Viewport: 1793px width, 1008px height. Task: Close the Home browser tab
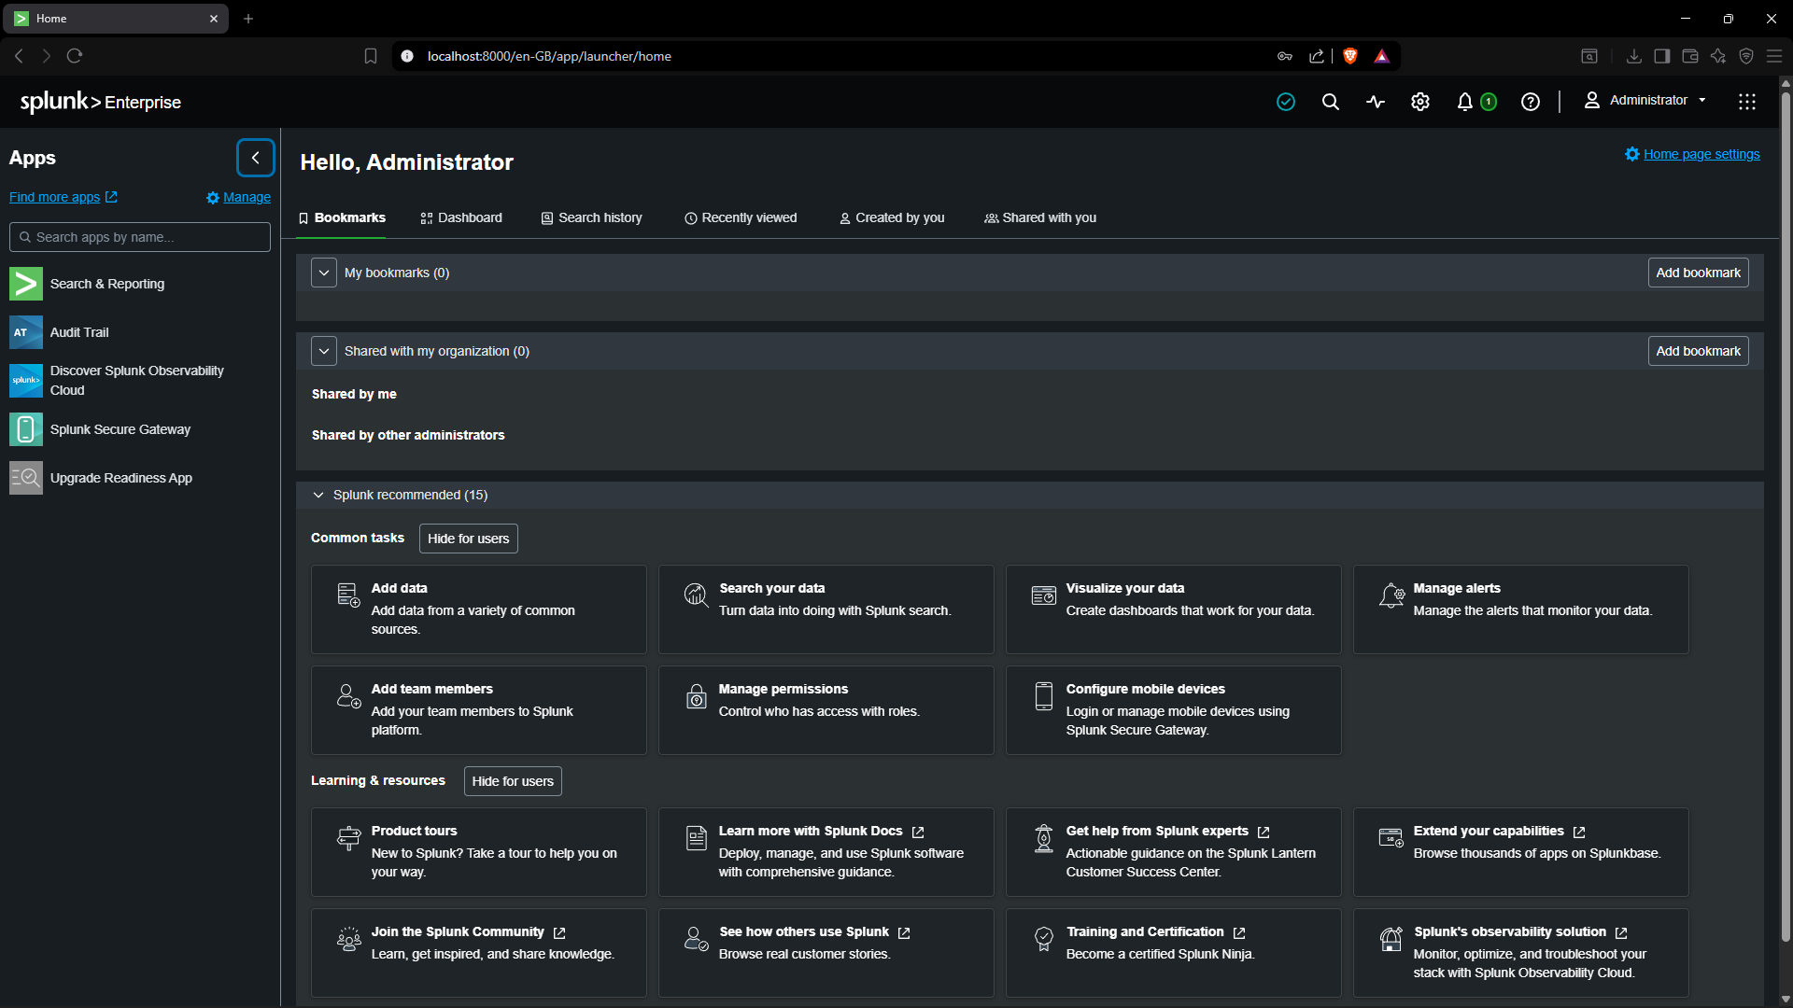coord(213,19)
